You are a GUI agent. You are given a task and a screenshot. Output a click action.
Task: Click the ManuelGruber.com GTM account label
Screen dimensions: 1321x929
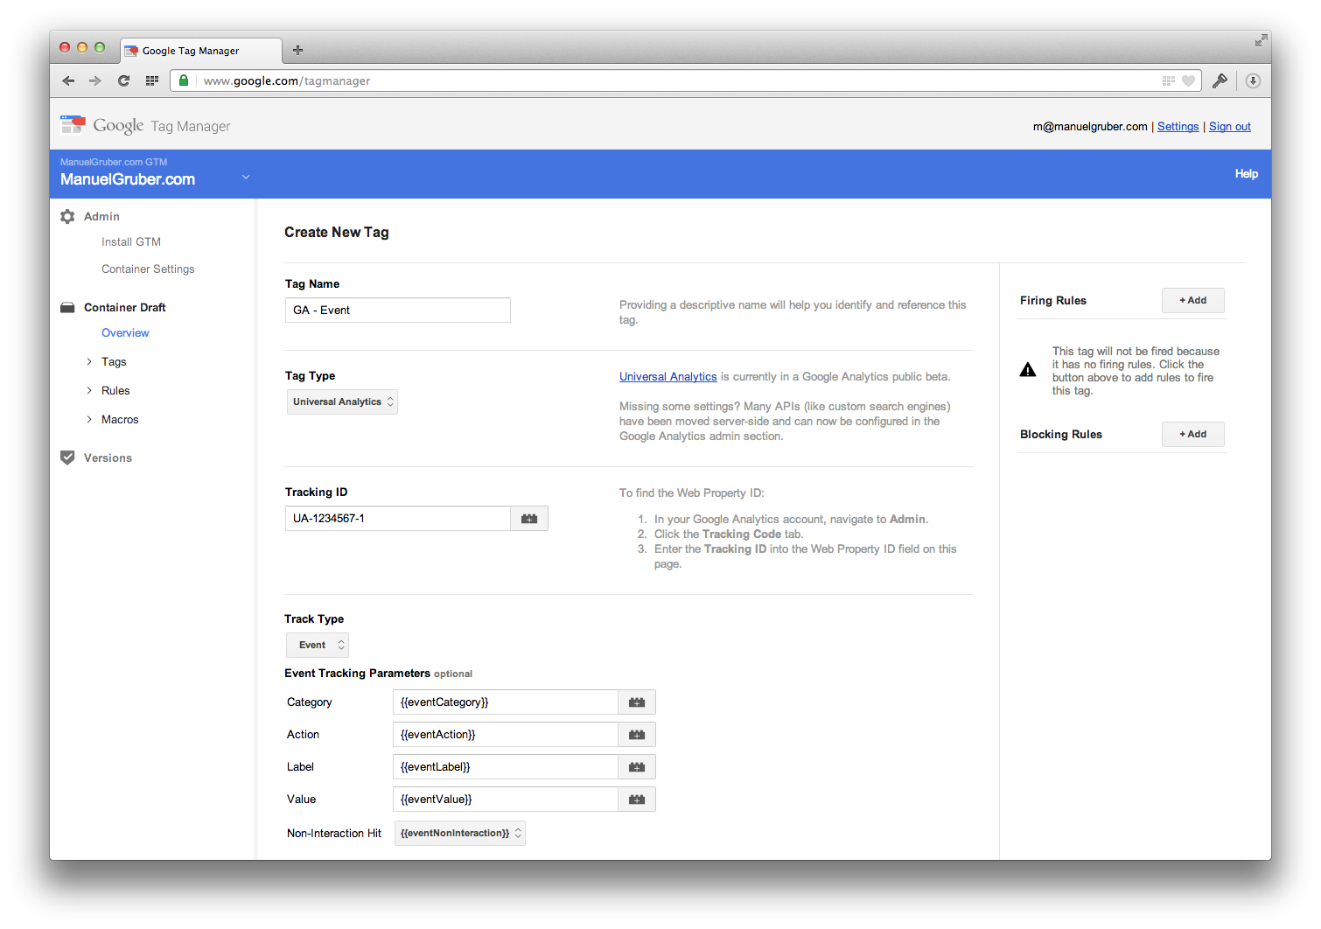click(114, 162)
